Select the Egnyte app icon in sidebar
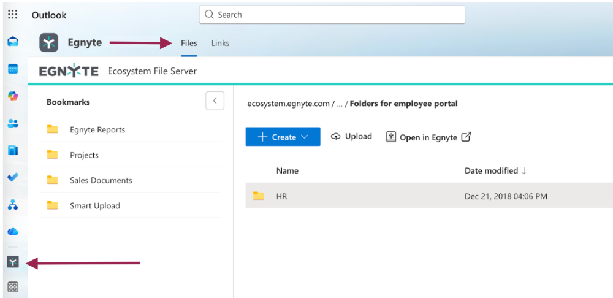 (x=12, y=262)
